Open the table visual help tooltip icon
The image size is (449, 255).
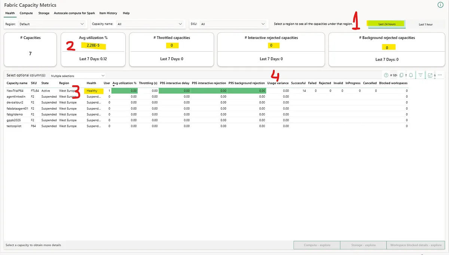click(x=386, y=75)
